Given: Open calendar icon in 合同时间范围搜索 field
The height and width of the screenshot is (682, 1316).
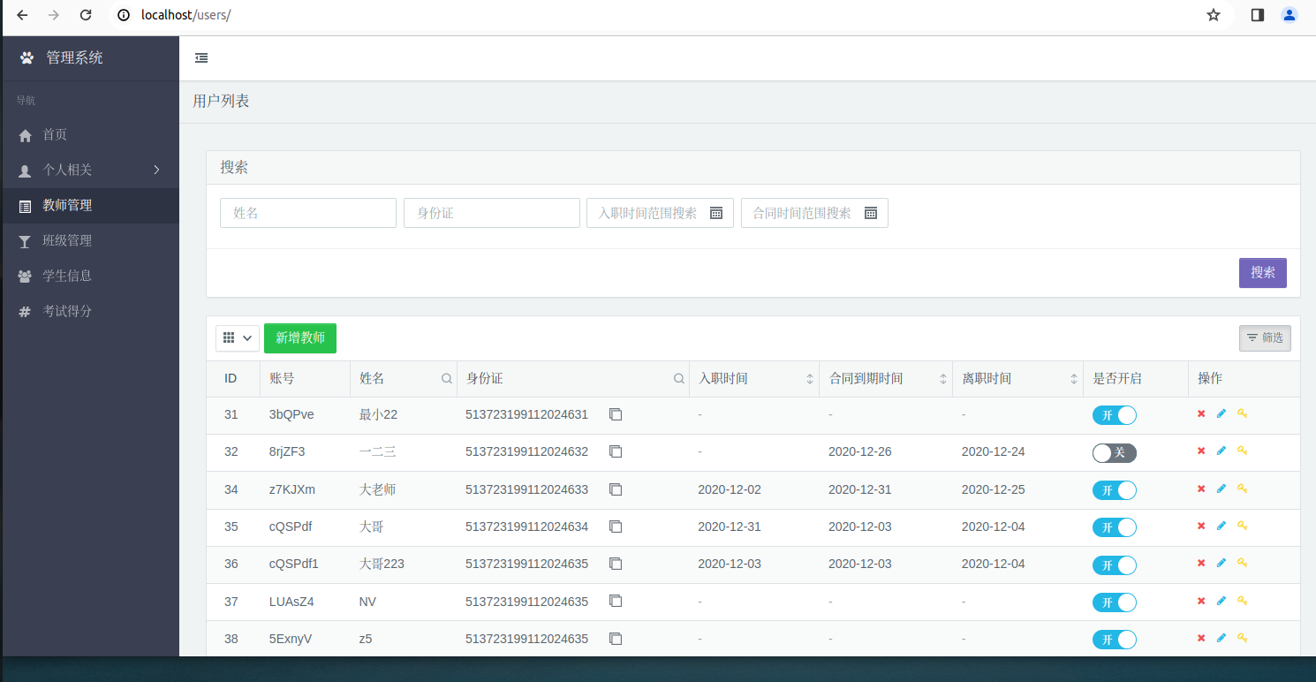Looking at the screenshot, I should pos(871,213).
